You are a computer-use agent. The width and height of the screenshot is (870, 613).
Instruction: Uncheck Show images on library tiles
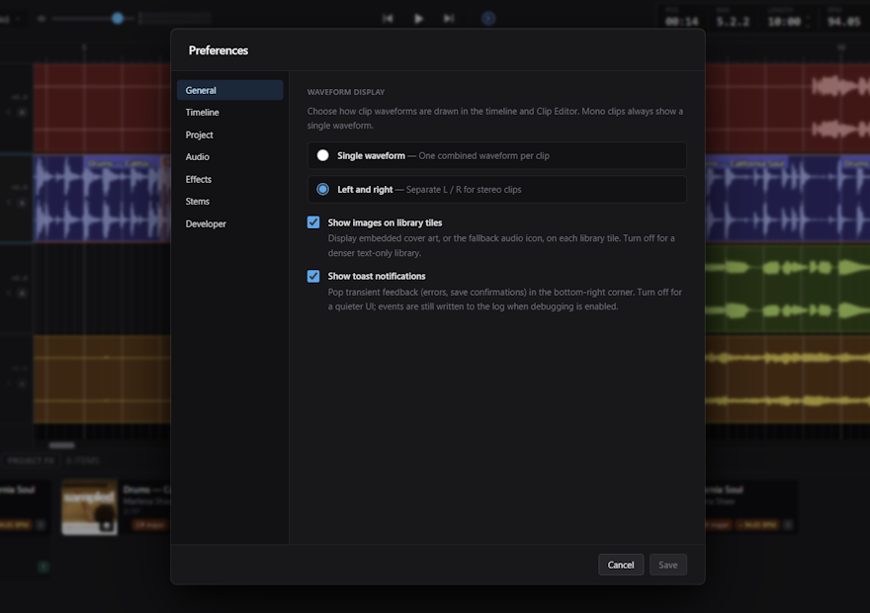coord(313,222)
